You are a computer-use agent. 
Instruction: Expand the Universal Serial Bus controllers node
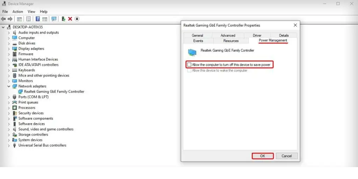click(9, 145)
